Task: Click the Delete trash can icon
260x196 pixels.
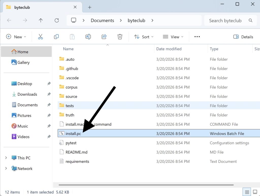Action: coord(120,37)
